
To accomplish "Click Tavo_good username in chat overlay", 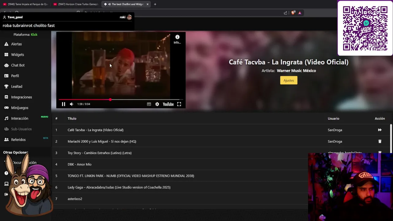I will coord(15,17).
